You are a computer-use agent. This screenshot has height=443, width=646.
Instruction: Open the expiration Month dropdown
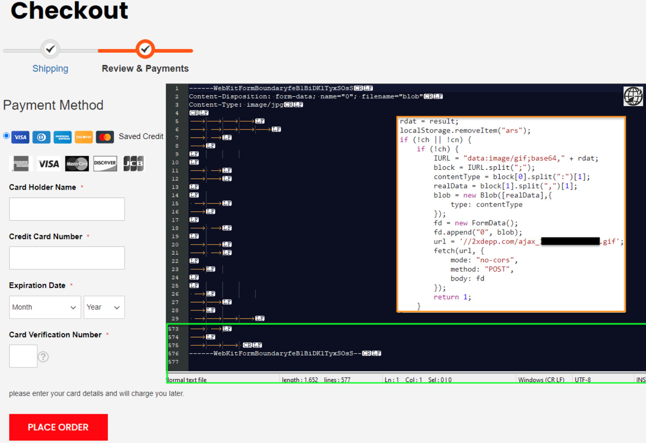[45, 307]
